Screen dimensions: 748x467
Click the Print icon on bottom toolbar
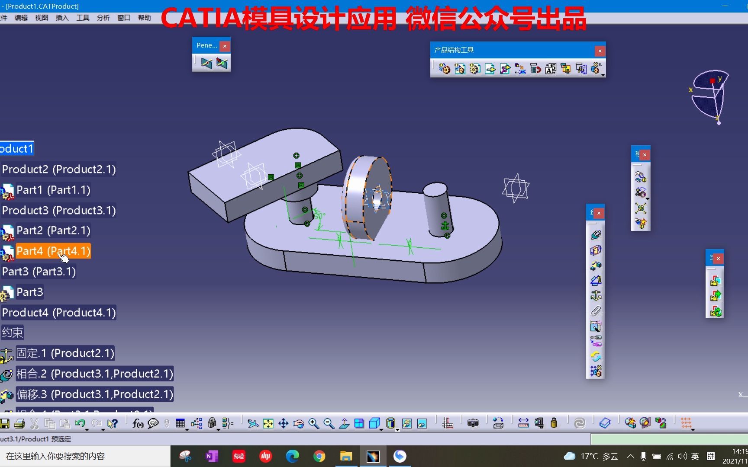[x=19, y=423]
